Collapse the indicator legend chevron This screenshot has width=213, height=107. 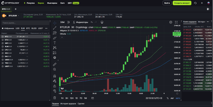click(x=62, y=37)
